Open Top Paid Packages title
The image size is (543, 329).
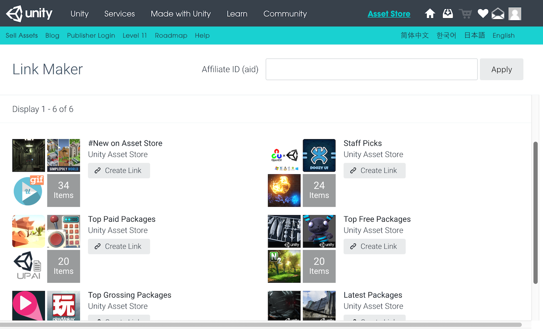[x=122, y=219]
